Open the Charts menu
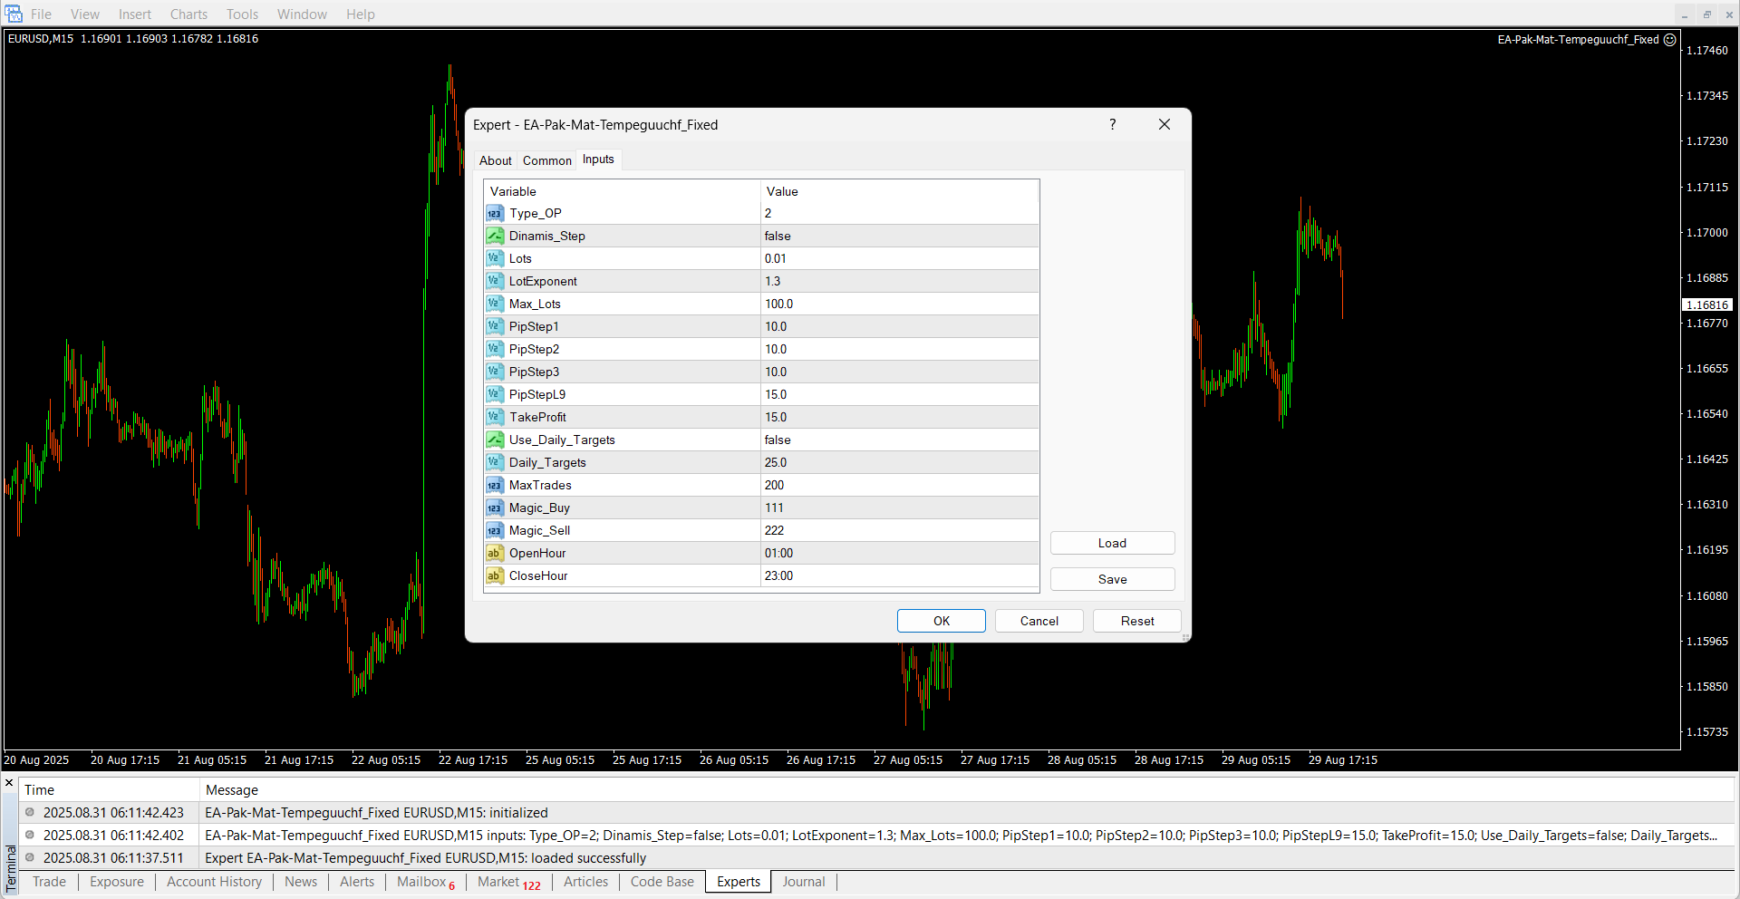Image resolution: width=1740 pixels, height=899 pixels. click(188, 14)
